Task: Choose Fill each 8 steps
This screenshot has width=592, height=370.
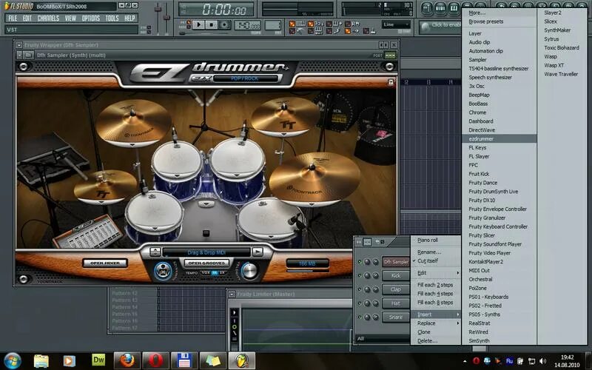Action: click(436, 303)
